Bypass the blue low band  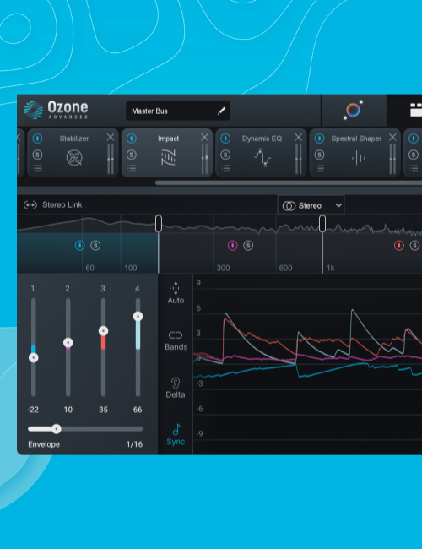click(x=80, y=246)
